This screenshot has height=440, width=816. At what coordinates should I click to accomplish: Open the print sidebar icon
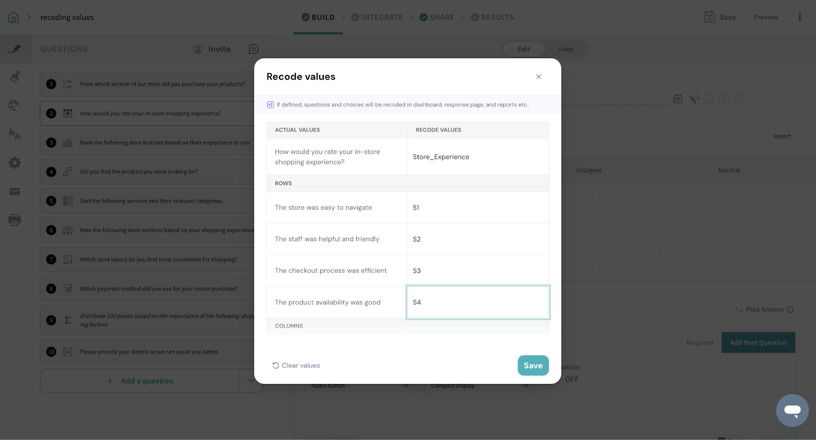click(15, 220)
